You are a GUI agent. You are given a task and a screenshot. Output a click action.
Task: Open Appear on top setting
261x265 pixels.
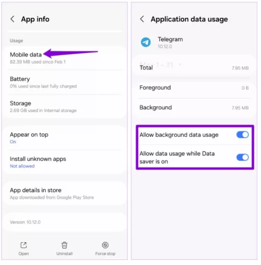click(x=65, y=138)
